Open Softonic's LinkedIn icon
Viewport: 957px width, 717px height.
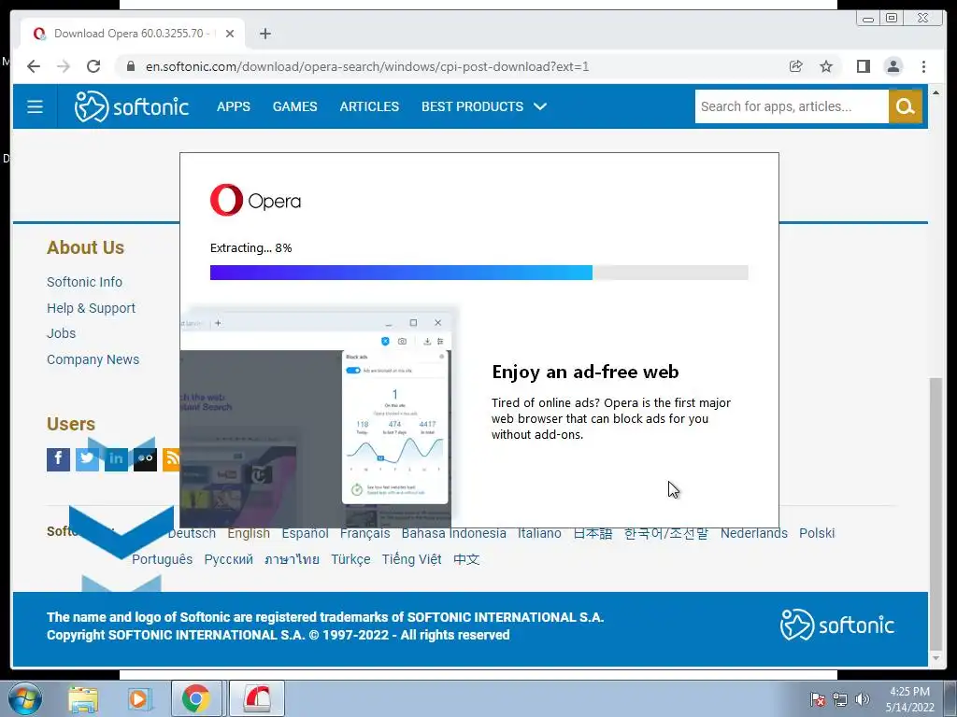coord(116,459)
